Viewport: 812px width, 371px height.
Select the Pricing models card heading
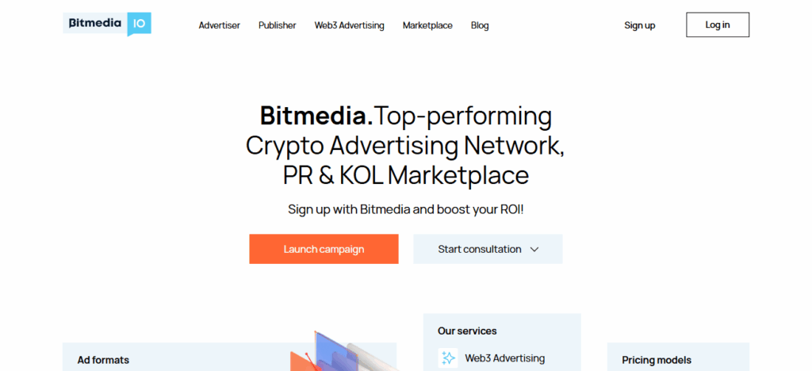[657, 360]
